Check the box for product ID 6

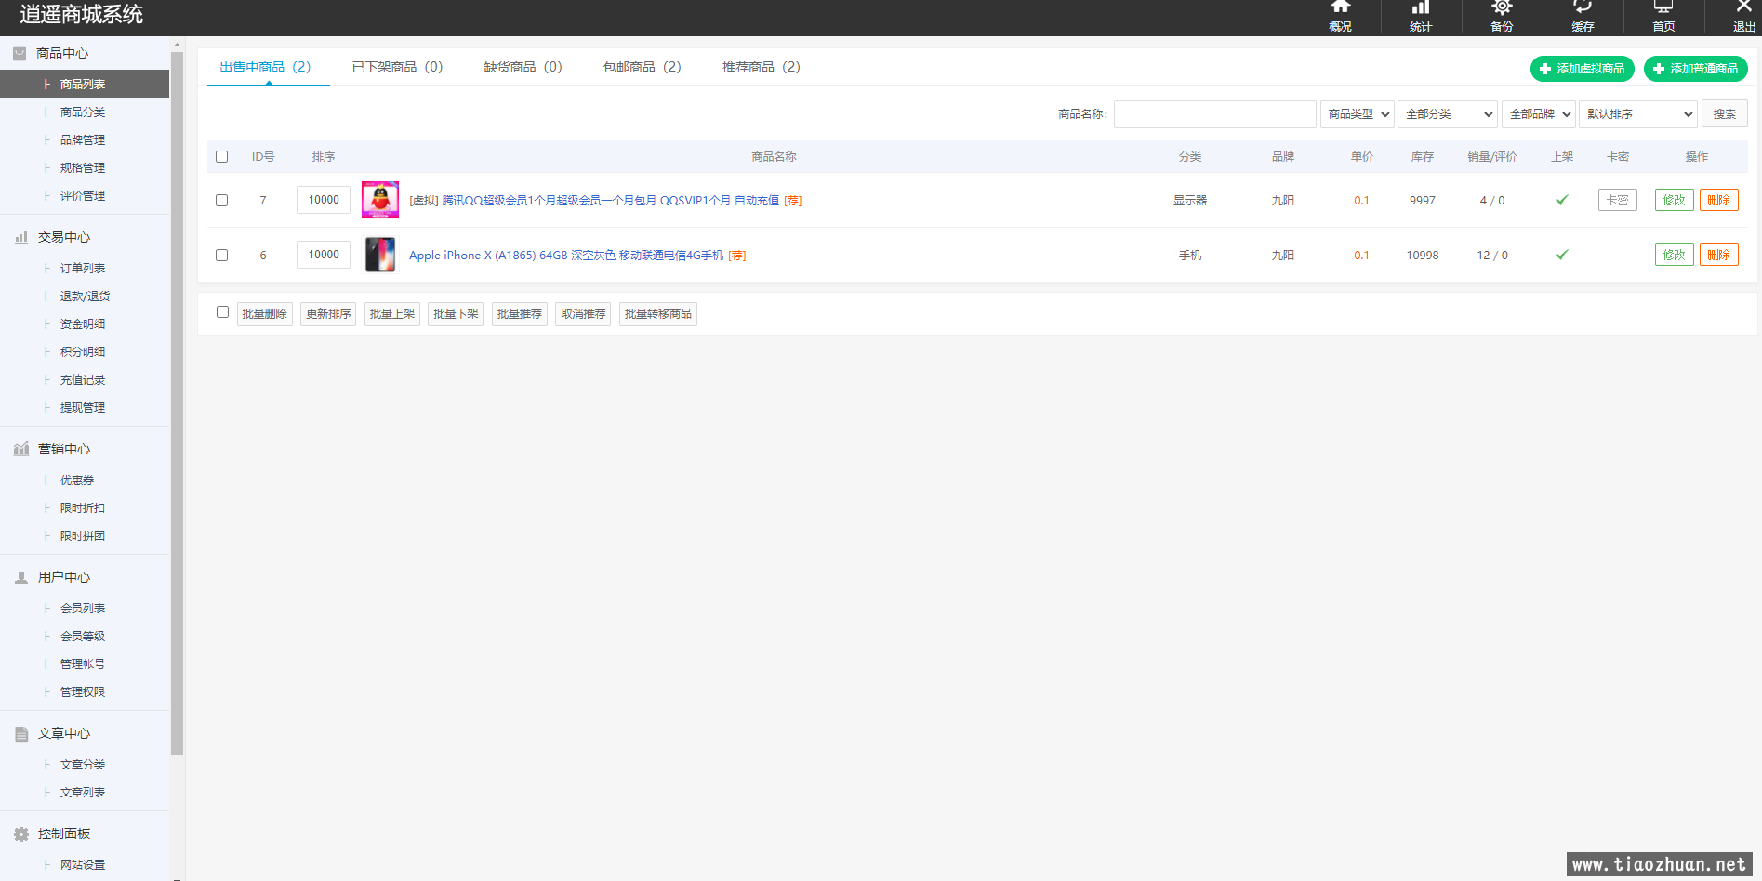(221, 255)
